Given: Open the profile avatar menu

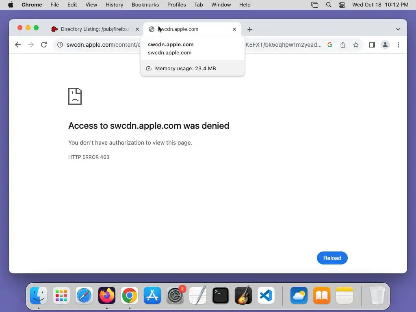Looking at the screenshot, I should pyautogui.click(x=385, y=45).
